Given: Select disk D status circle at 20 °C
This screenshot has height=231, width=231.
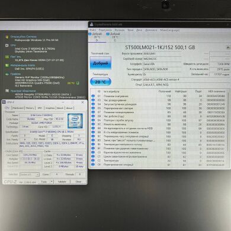Looking at the screenshot, I should [x=90, y=34].
